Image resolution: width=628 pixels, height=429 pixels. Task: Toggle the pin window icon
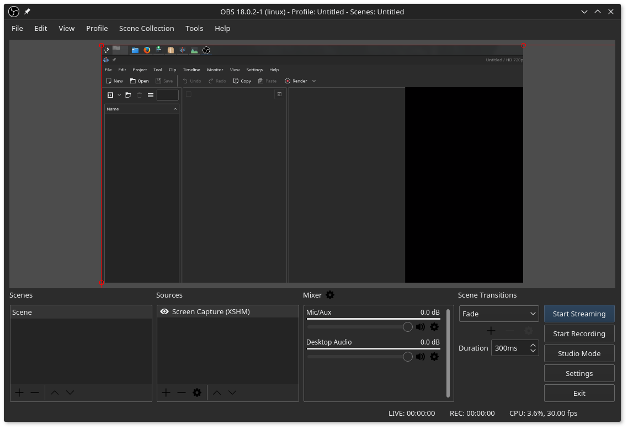27,12
